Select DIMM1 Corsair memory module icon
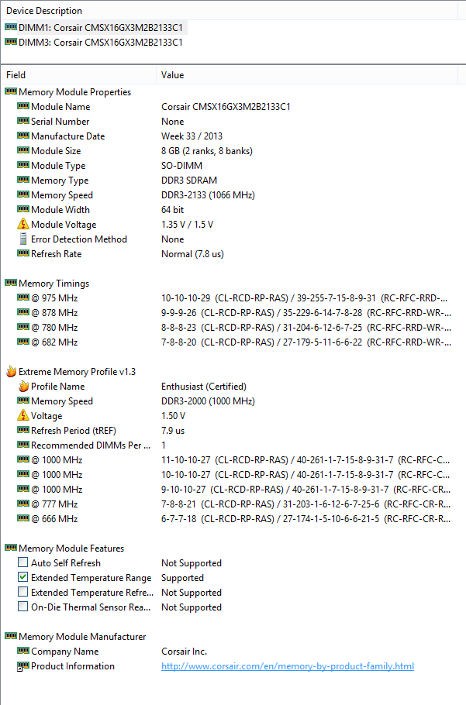466x705 pixels. point(11,27)
